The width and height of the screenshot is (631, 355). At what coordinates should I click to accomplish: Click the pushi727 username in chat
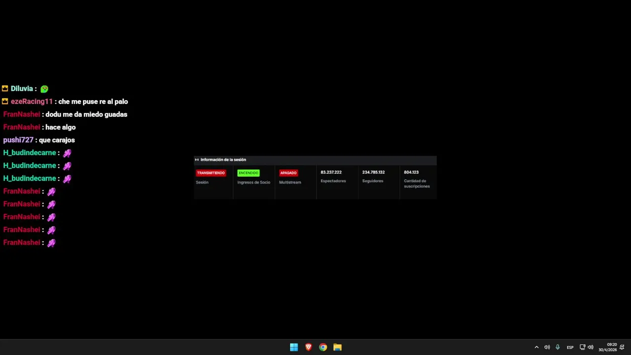[18, 140]
